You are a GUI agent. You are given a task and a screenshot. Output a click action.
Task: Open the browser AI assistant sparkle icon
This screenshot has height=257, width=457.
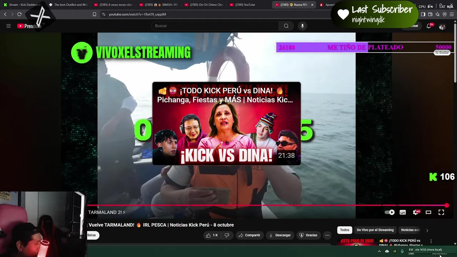click(x=437, y=14)
